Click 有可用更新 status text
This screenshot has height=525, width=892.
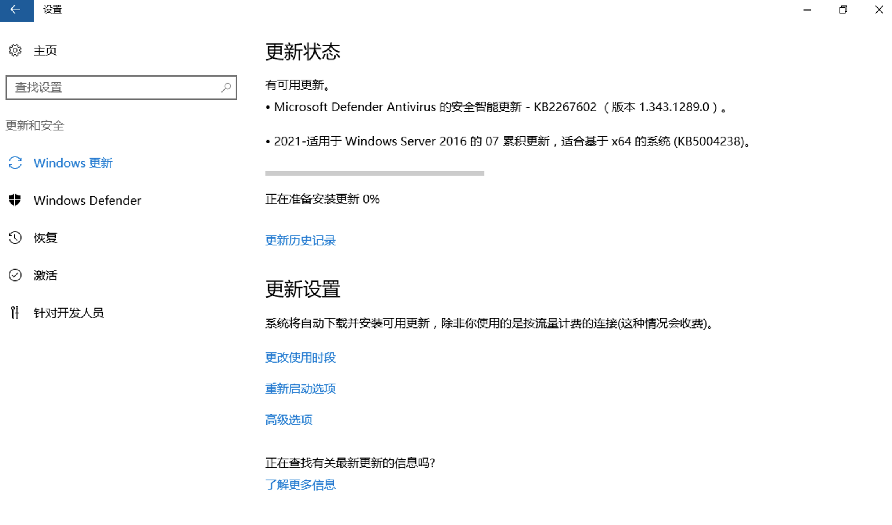tap(298, 85)
